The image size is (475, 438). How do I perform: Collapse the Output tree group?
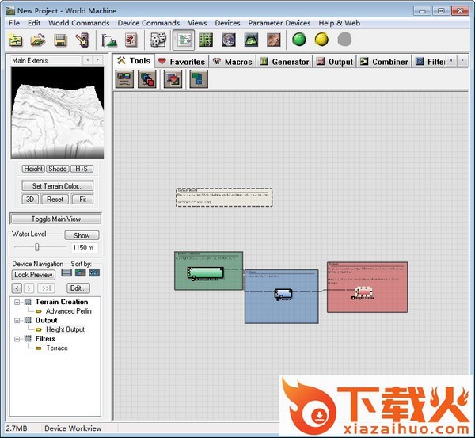17,321
